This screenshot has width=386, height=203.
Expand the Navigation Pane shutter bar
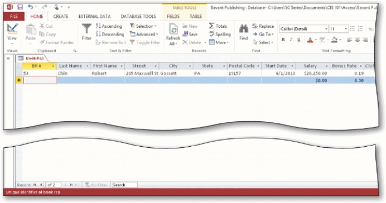pyautogui.click(x=8, y=58)
